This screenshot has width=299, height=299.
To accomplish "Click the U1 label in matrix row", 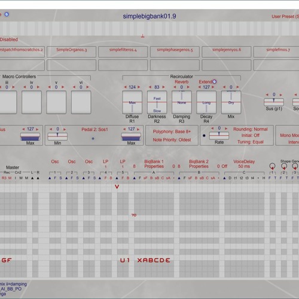I will pyautogui.click(x=125, y=260).
